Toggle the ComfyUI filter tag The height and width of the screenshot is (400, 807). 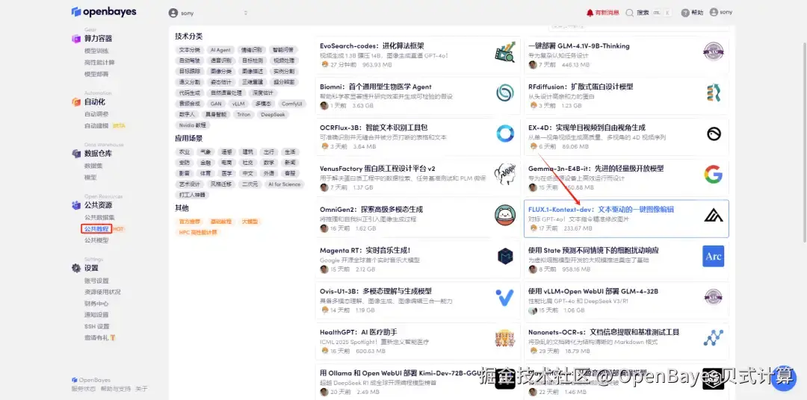292,103
